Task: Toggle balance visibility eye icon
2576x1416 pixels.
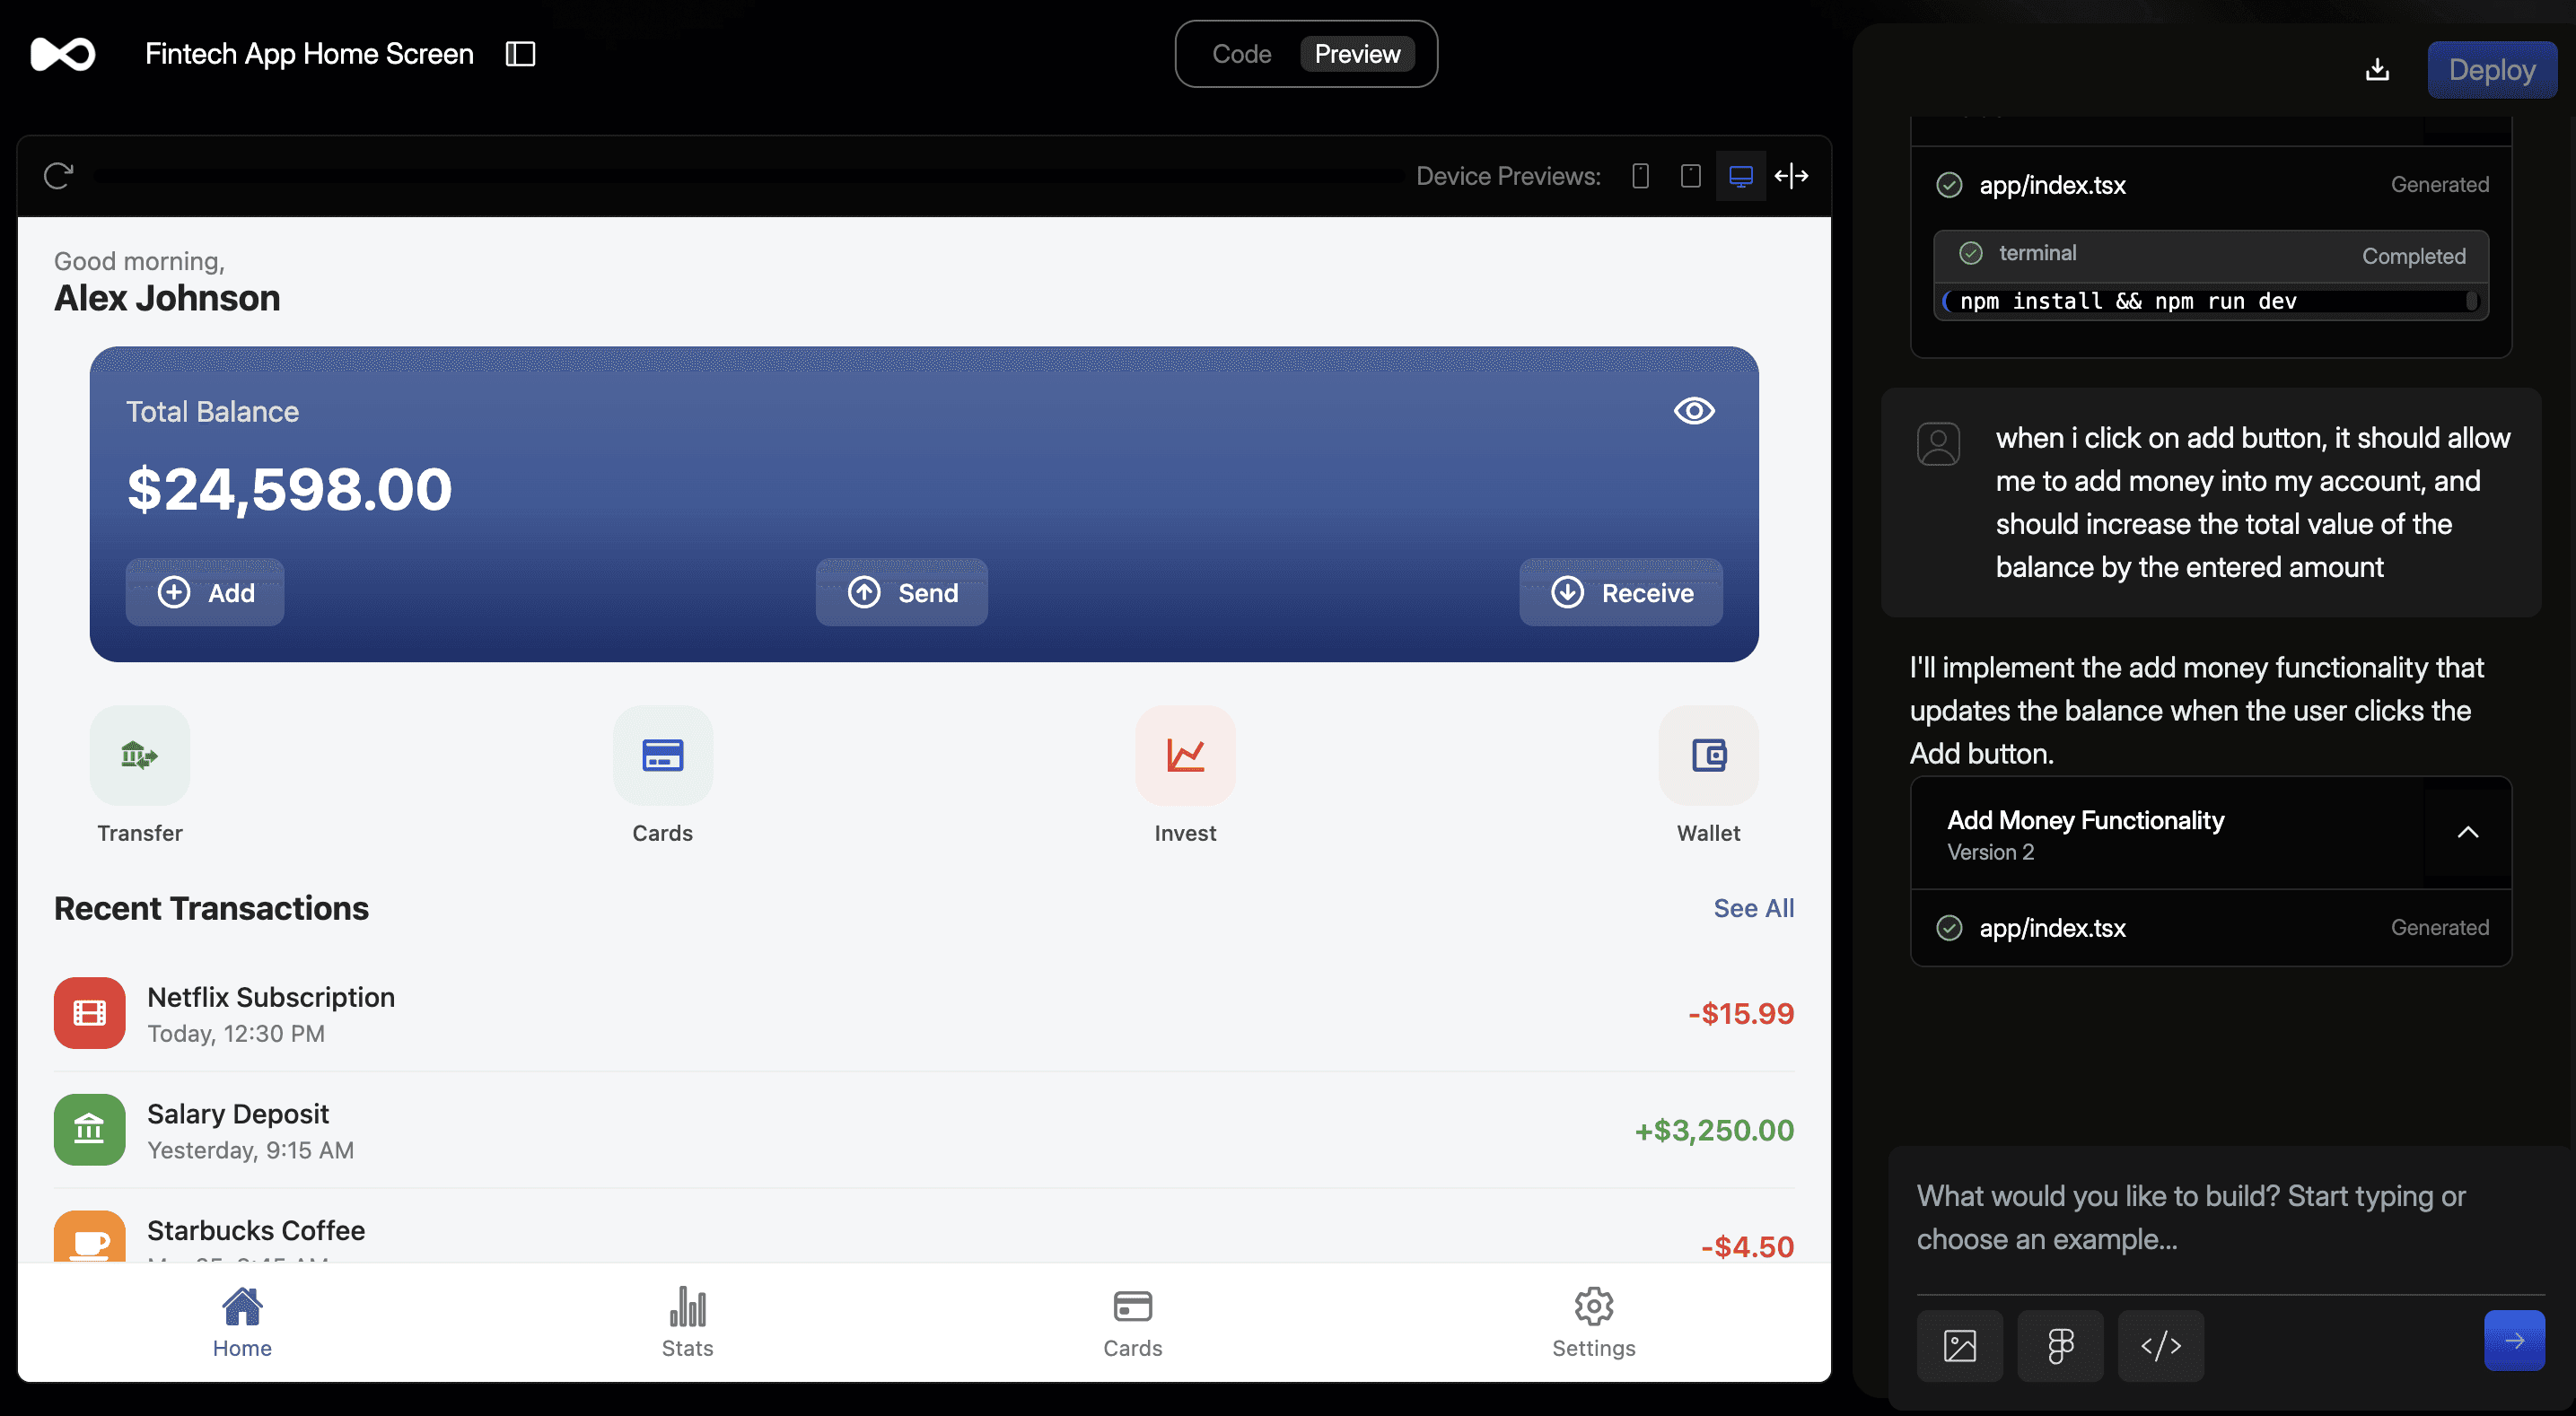Action: (1693, 411)
